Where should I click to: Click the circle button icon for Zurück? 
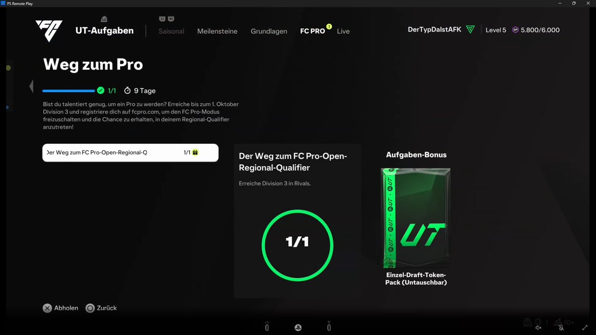point(90,308)
